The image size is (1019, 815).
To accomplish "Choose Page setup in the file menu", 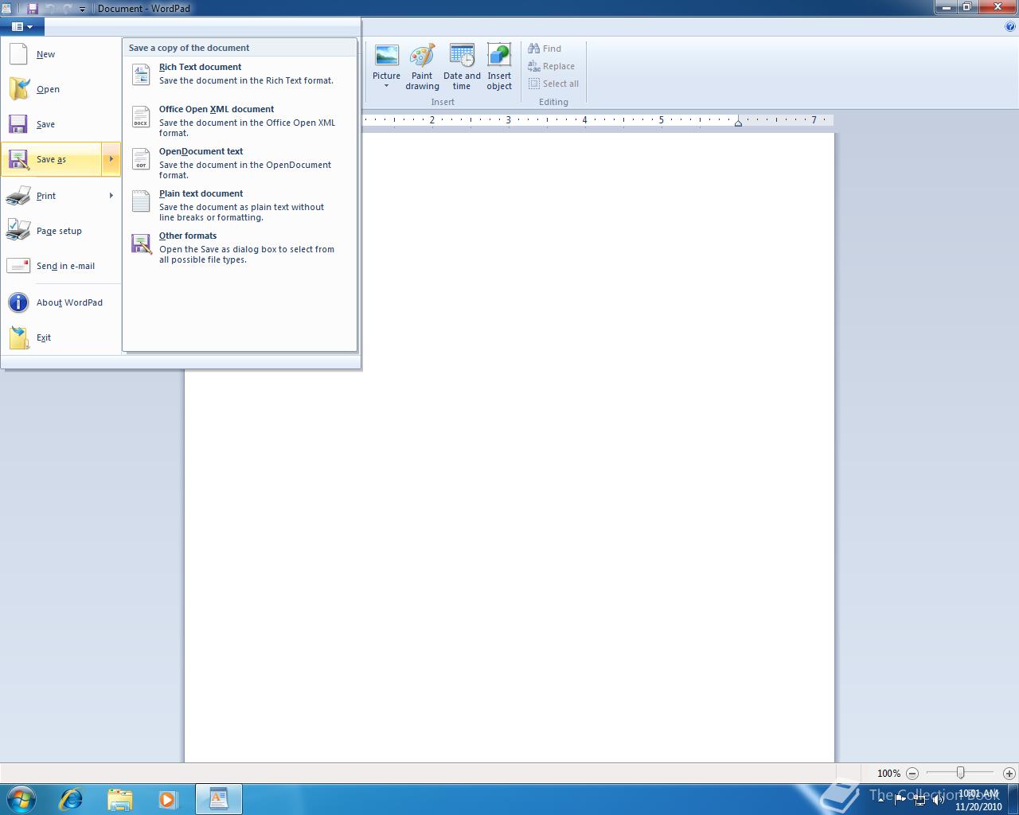I will 61,231.
